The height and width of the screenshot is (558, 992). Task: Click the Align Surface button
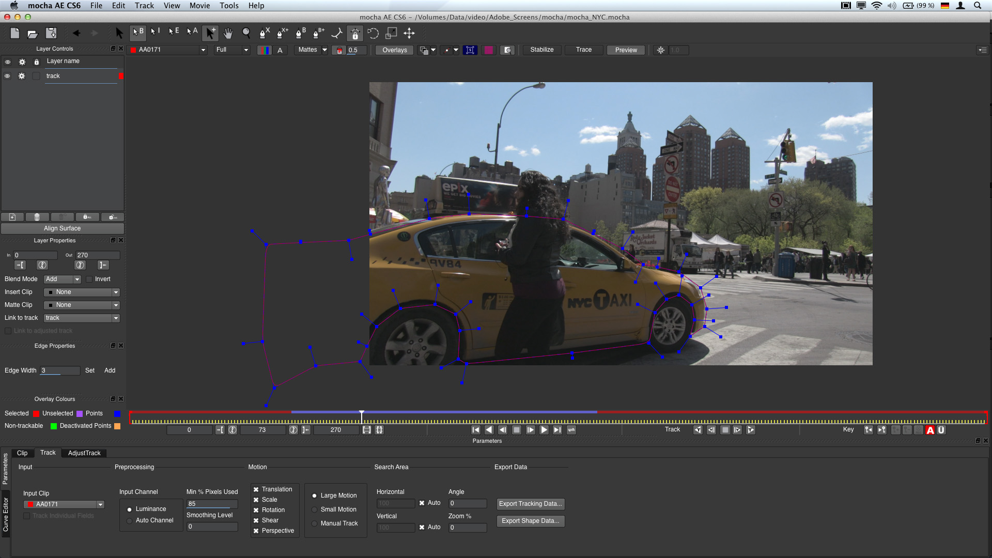point(62,228)
